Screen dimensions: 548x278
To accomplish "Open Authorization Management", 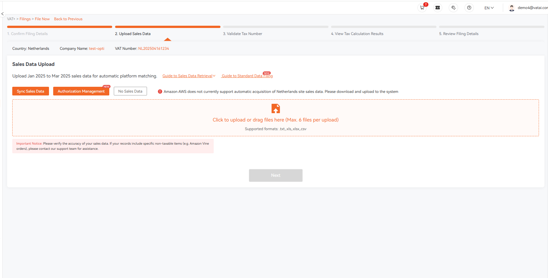I will point(81,91).
